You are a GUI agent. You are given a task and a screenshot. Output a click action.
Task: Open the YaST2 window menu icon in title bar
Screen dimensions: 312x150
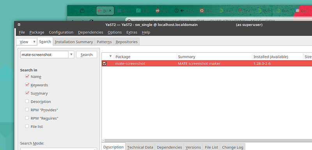click(x=19, y=25)
